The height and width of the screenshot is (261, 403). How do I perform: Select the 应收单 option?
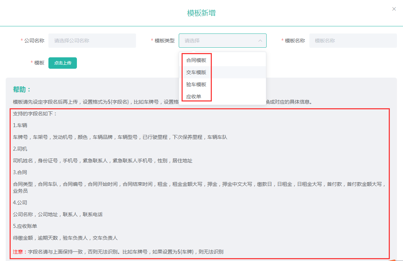click(194, 96)
